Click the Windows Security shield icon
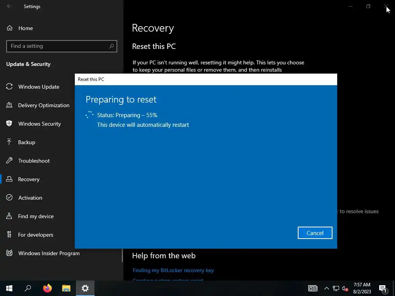Image resolution: width=395 pixels, height=296 pixels. (x=9, y=123)
